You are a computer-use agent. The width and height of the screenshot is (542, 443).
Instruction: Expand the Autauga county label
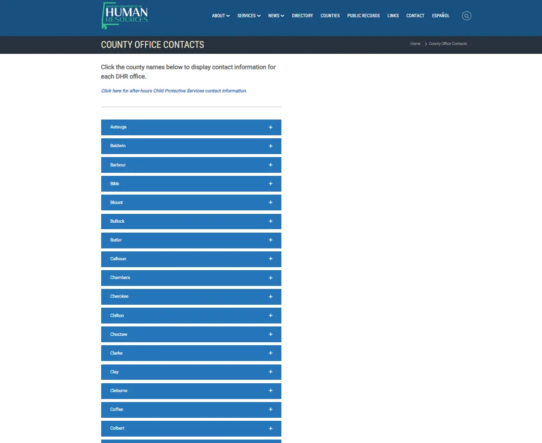click(x=118, y=127)
